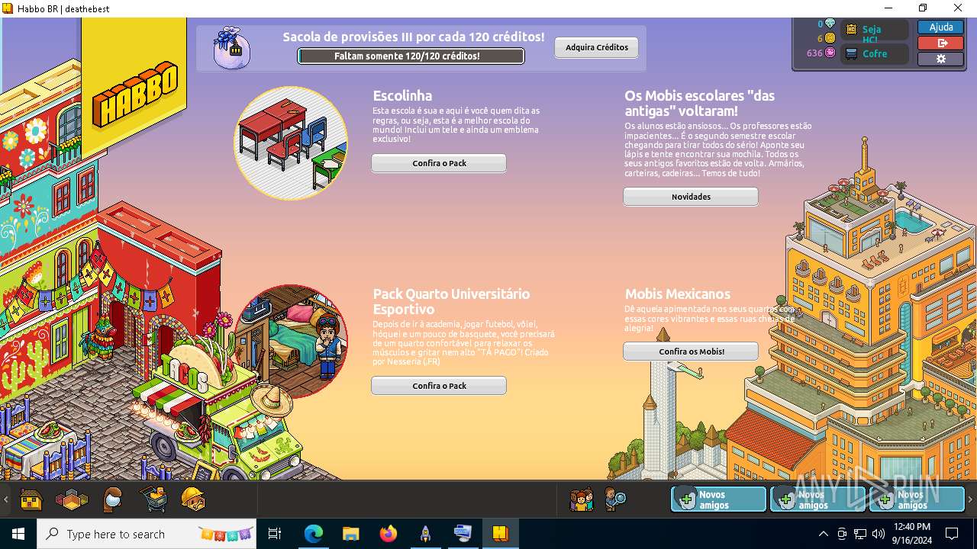Click the red logout button
977x549 pixels.
point(940,43)
